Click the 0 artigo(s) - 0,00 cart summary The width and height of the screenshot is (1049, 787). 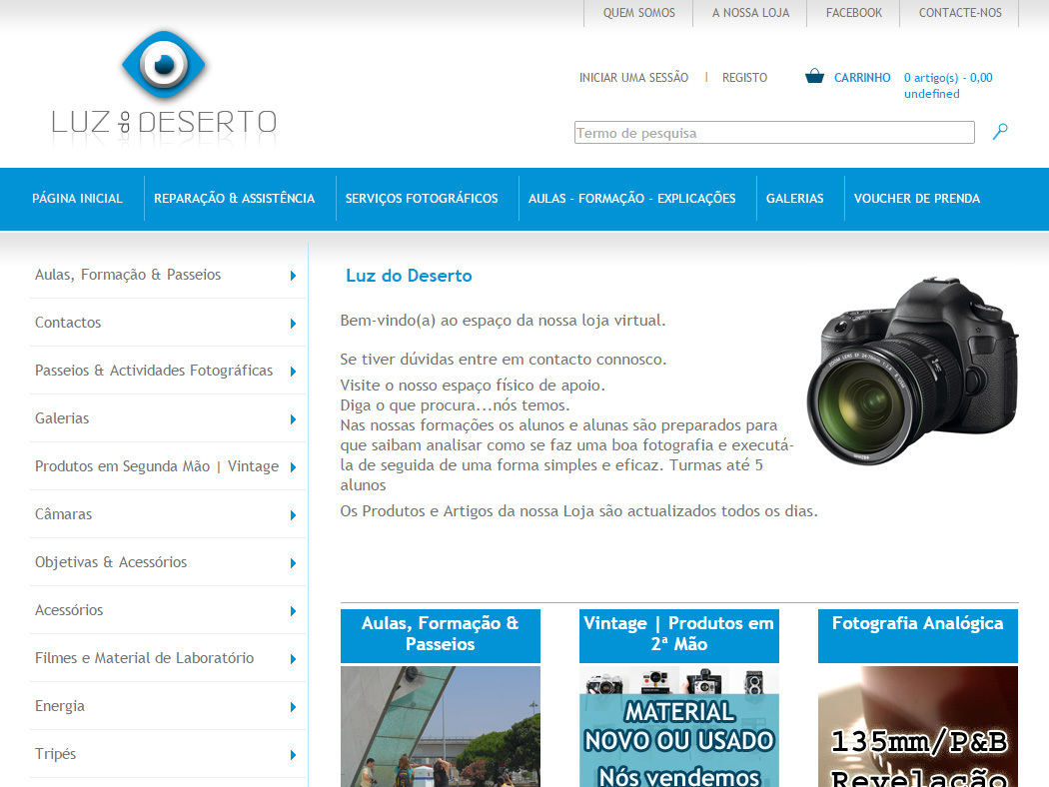948,78
